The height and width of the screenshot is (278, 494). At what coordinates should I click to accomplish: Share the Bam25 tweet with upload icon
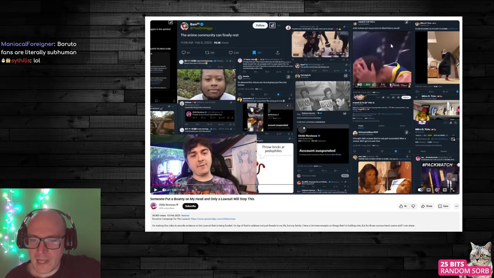point(277,53)
